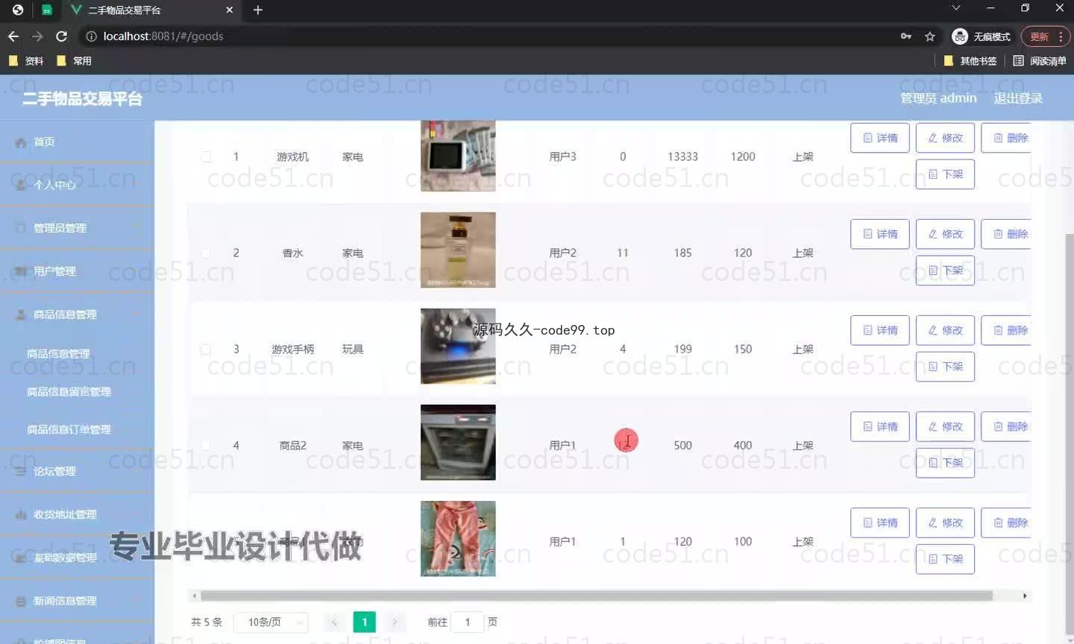Viewport: 1074px width, 644px height.
Task: Tick the checkbox for row 游戏手柄
Action: [x=206, y=349]
